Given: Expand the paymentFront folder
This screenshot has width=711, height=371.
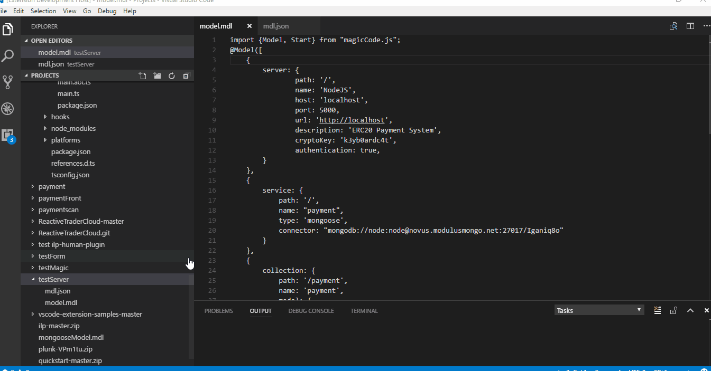Looking at the screenshot, I should pos(107,198).
